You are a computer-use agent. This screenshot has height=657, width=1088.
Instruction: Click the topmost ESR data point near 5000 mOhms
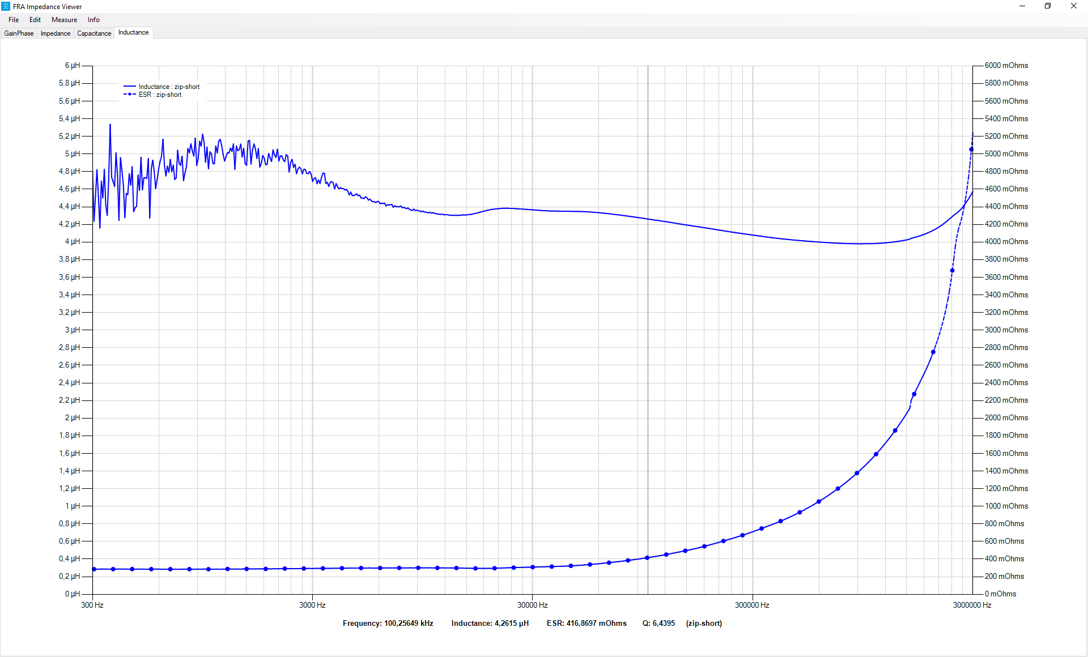pyautogui.click(x=971, y=150)
